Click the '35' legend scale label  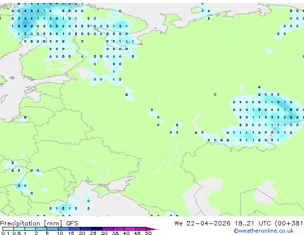[x=115, y=233]
